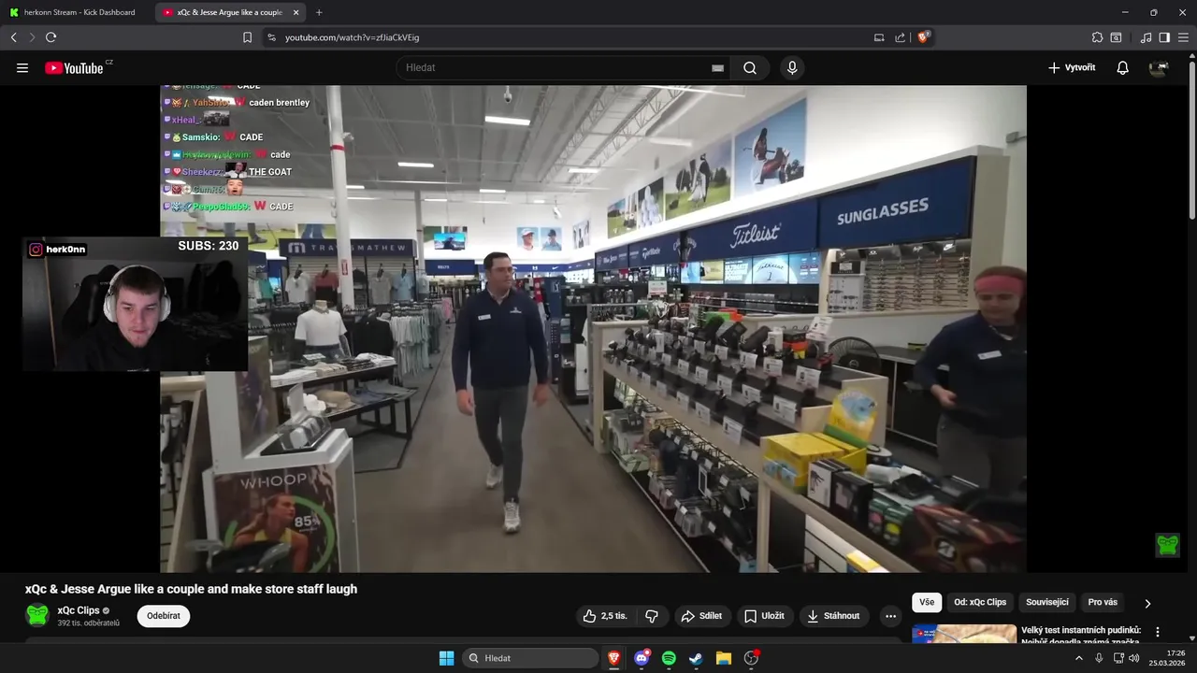Like the video (2,5 tis.)
The image size is (1197, 673).
click(x=605, y=616)
